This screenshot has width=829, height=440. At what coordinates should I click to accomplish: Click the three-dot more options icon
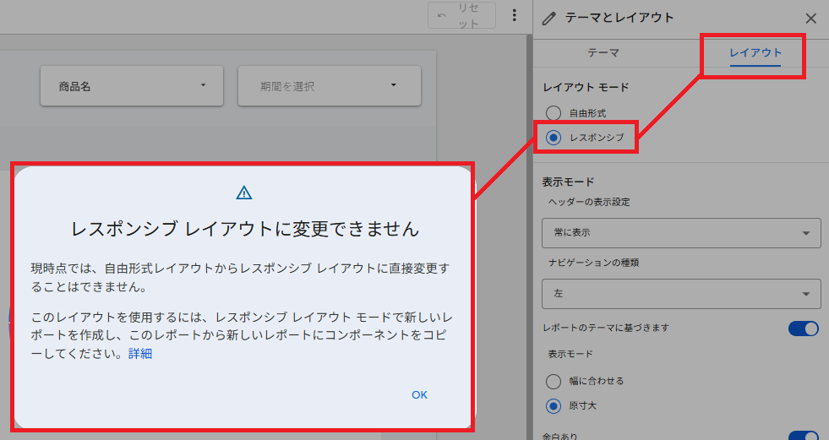click(x=514, y=15)
